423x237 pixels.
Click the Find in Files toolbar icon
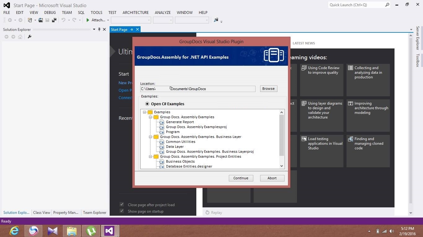[216, 20]
